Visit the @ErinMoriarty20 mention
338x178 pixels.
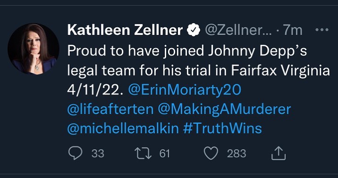(185, 90)
